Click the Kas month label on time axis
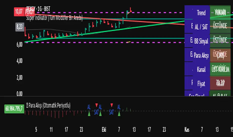 click(187, 130)
